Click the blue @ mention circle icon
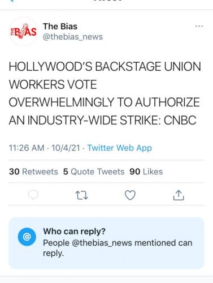 pyautogui.click(x=27, y=237)
